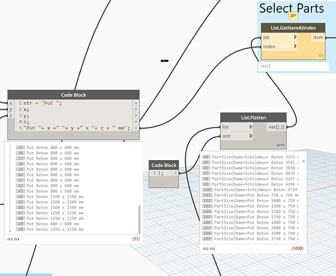Click @L2 @L1 levels in Code Block preview
The width and height of the screenshot is (336, 276).
click(13, 239)
